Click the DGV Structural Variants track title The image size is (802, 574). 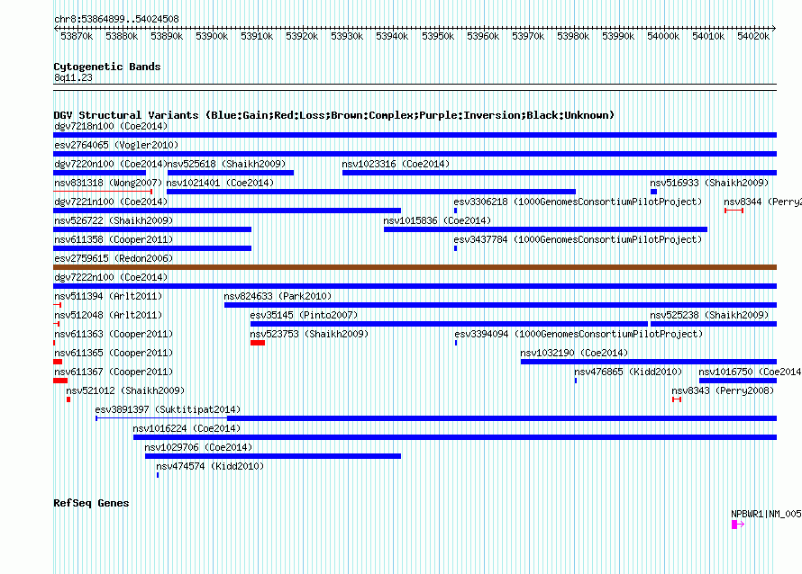334,115
